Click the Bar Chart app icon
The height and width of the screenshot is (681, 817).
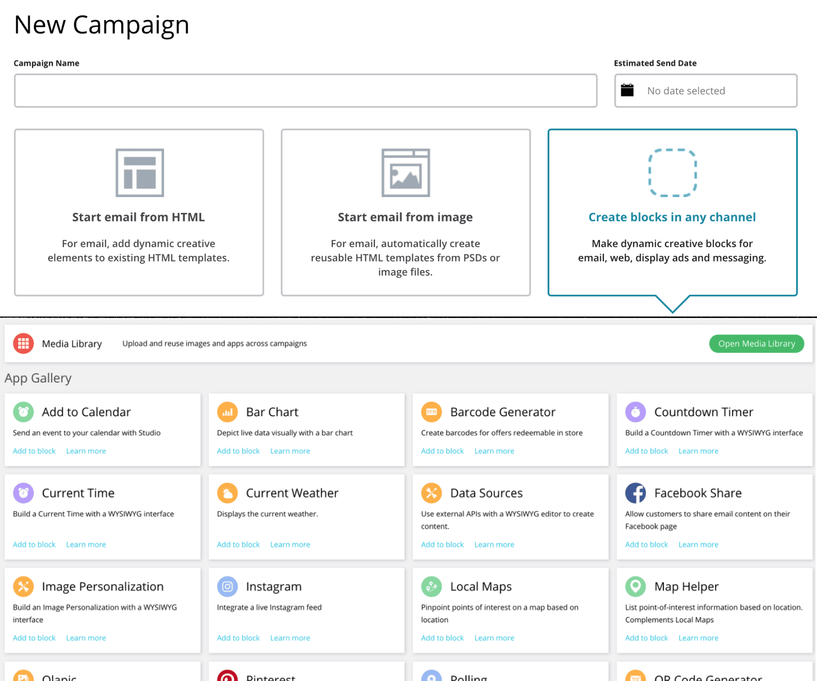pos(227,412)
